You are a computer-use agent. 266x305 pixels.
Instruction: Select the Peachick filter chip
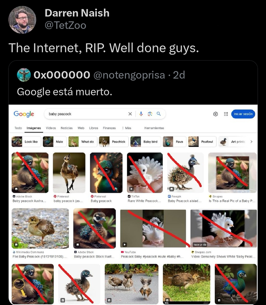click(x=114, y=142)
